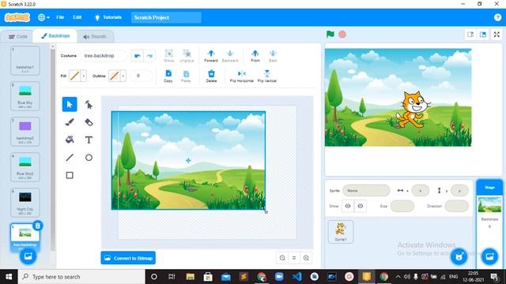The width and height of the screenshot is (506, 284).
Task: Open Choose a Backdrop button under list
Action: (28, 256)
